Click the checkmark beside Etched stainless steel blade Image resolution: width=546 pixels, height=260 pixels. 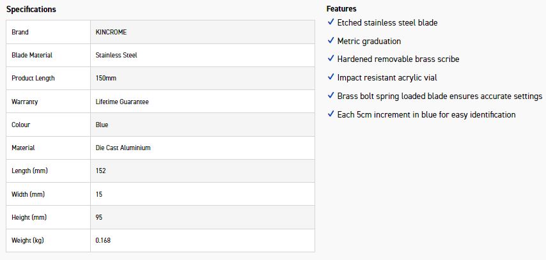click(331, 22)
